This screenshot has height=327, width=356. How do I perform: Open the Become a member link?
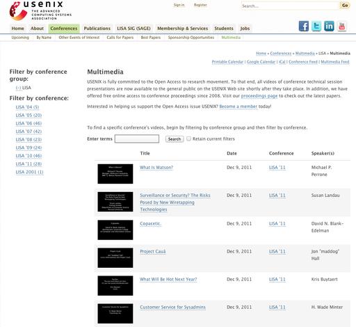click(x=238, y=106)
